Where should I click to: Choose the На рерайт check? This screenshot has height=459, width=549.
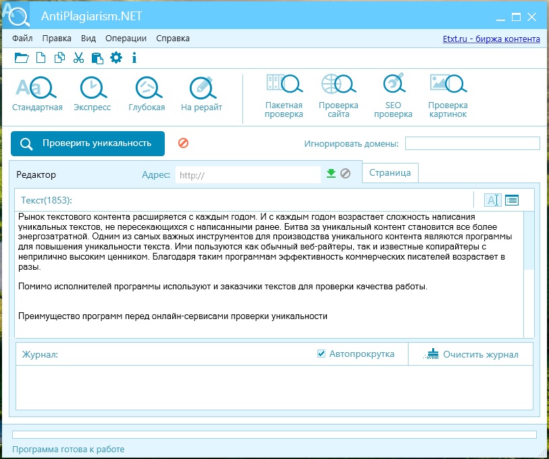coord(201,94)
